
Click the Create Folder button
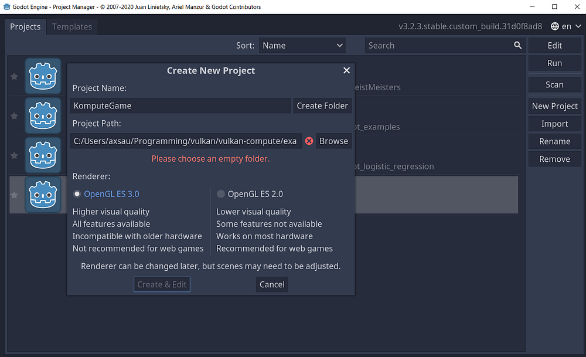(322, 106)
